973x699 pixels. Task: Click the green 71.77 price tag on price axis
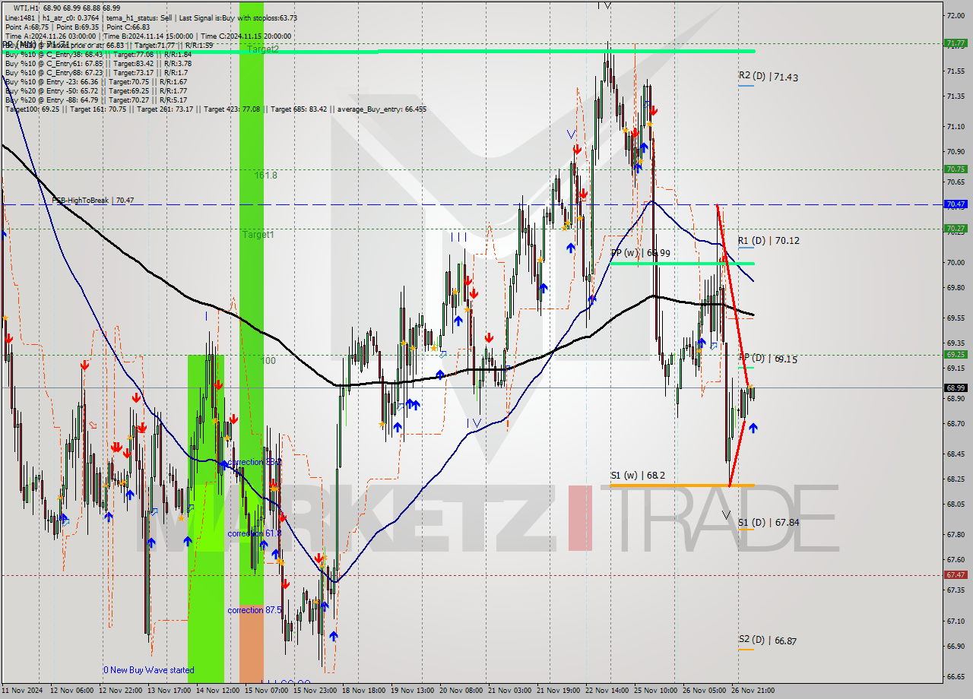pos(956,43)
